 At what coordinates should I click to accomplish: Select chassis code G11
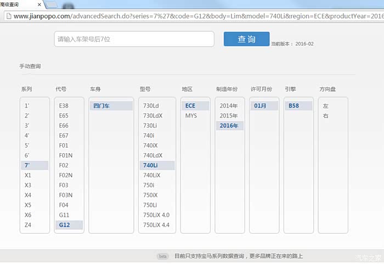64,215
